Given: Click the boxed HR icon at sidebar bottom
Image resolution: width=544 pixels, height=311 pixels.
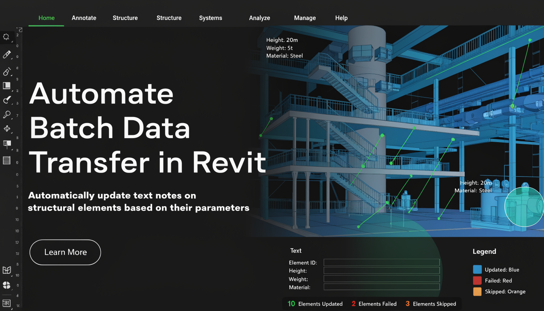Looking at the screenshot, I should (x=6, y=303).
